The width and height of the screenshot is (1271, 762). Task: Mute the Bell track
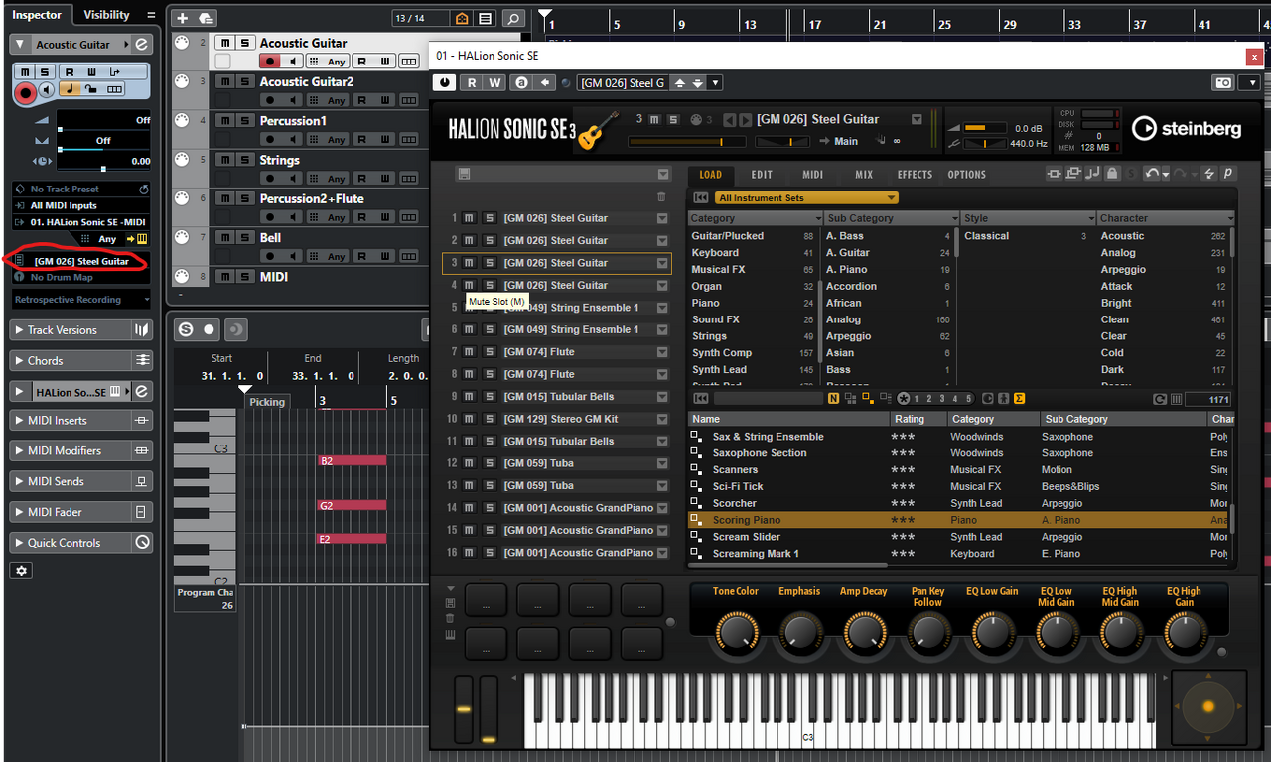224,238
